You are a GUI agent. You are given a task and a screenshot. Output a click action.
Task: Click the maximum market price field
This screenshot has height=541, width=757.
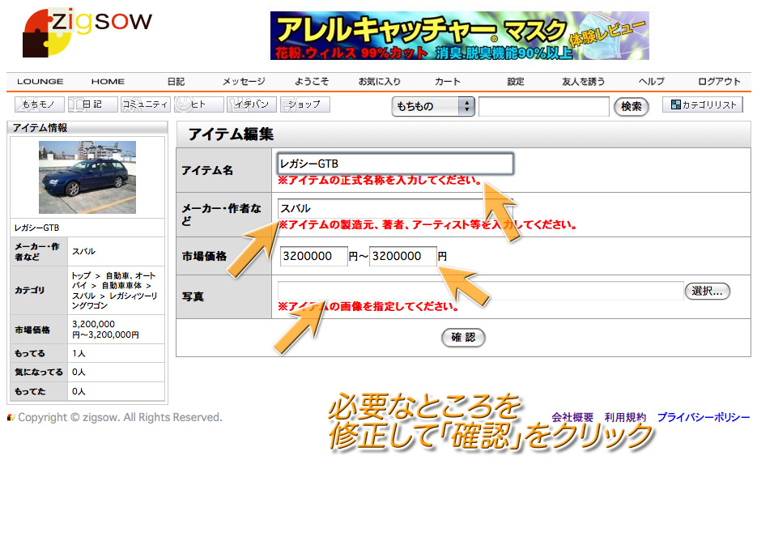pos(403,256)
